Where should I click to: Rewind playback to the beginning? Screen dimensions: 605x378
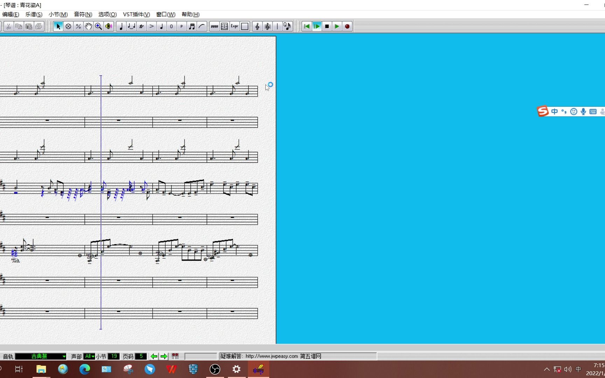307,26
